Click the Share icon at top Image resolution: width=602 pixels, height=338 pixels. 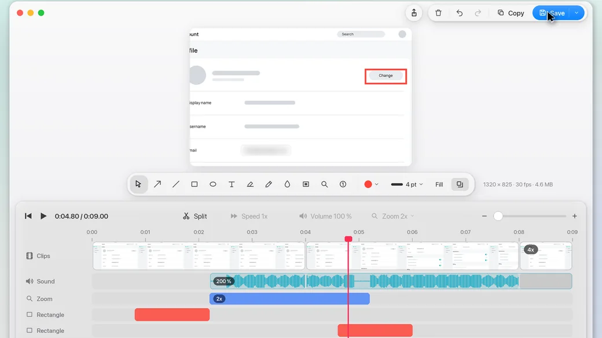pyautogui.click(x=414, y=13)
